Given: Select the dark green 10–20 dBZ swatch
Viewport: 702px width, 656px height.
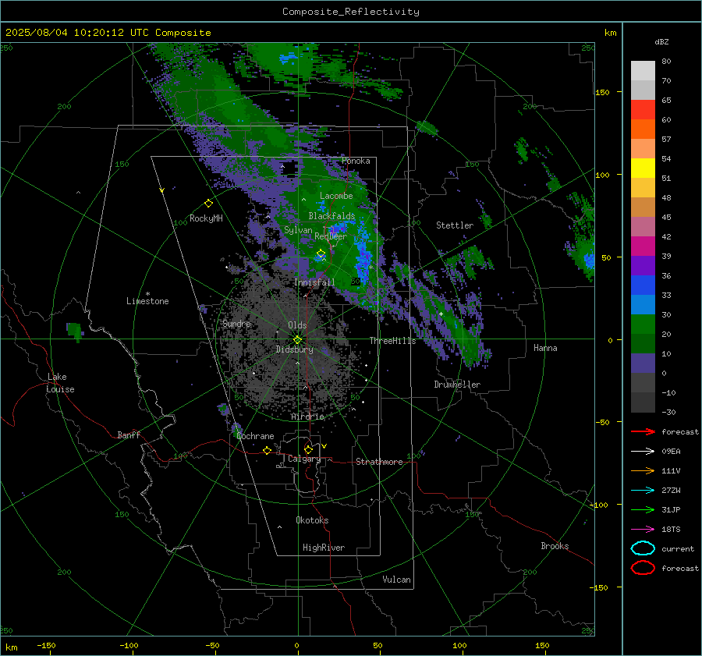Looking at the screenshot, I should pos(643,344).
